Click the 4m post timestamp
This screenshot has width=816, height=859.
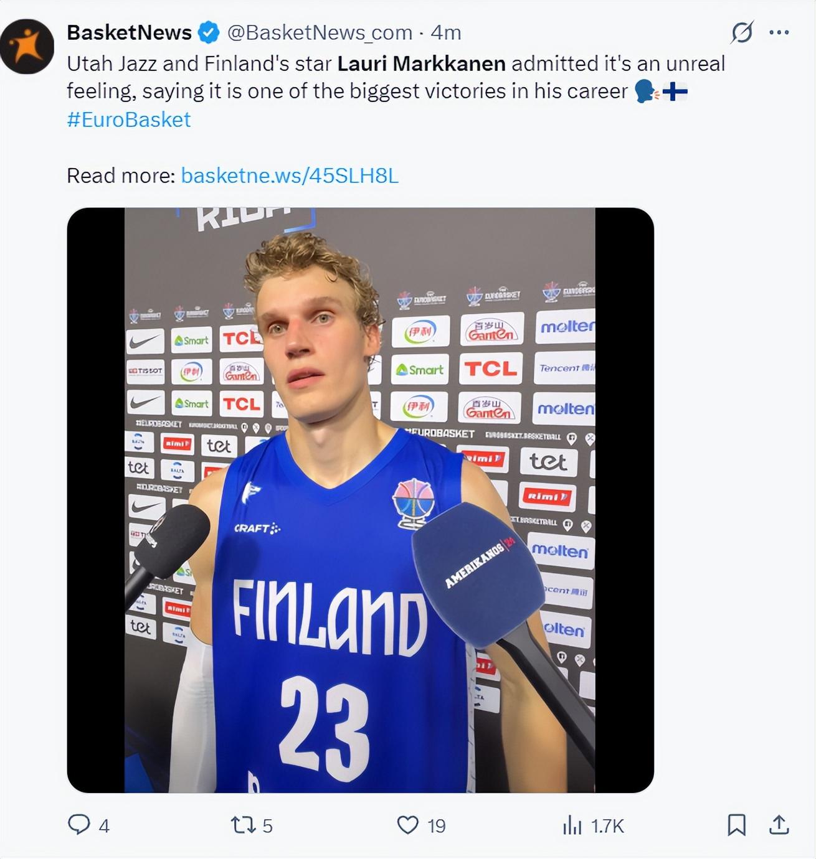coord(446,32)
